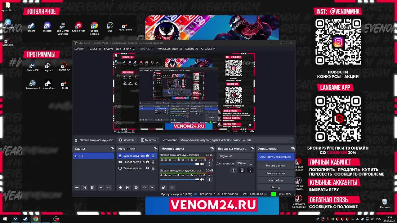Image resolution: width=397 pixels, height=223 pixels.
Task: Open the Steam desktop shortcut
Action: tap(31, 27)
